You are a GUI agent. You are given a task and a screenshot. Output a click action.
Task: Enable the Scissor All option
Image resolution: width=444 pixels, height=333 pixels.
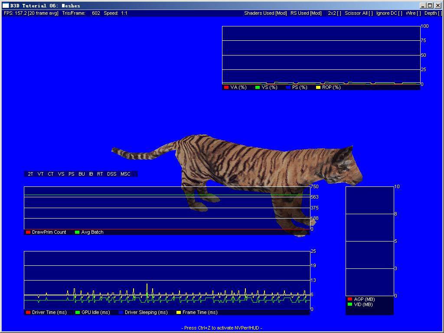pos(359,13)
